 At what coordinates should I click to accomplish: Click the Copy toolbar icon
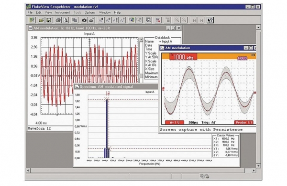click(75, 20)
